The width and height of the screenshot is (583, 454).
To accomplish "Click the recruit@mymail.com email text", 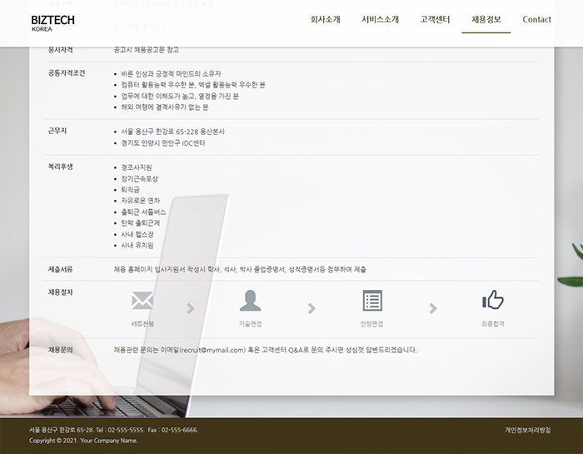I will click(212, 350).
